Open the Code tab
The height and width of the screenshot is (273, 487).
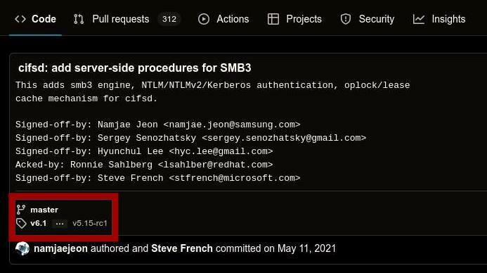[x=35, y=19]
